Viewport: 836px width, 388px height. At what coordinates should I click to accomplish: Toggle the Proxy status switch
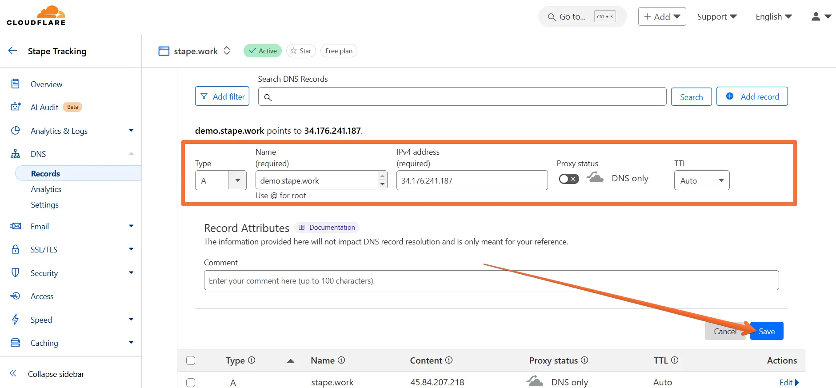[x=569, y=179]
